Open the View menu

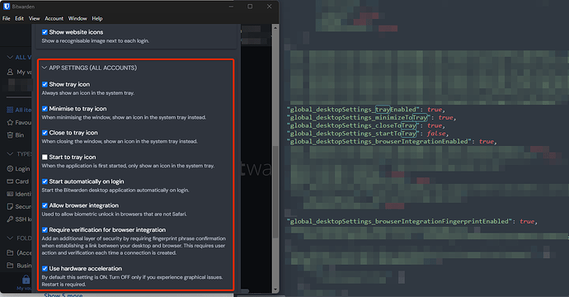tap(34, 18)
